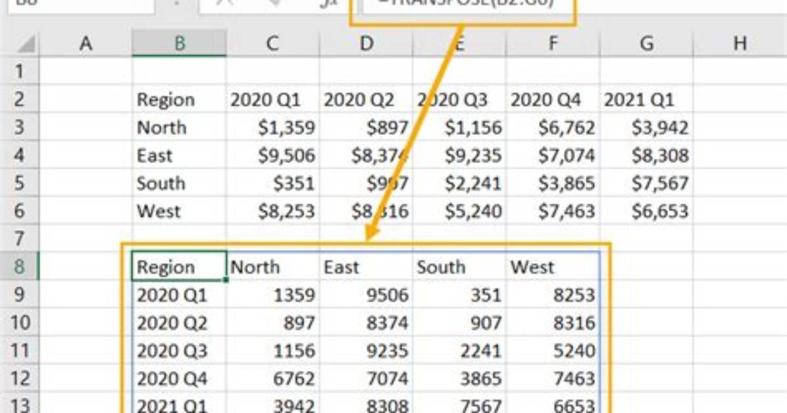This screenshot has width=787, height=413.
Task: Click 'West' label in row 6
Action: (x=179, y=210)
